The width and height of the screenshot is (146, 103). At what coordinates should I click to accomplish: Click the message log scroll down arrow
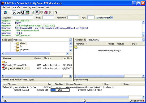[143, 35]
